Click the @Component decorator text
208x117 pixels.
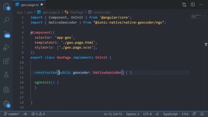point(41,32)
